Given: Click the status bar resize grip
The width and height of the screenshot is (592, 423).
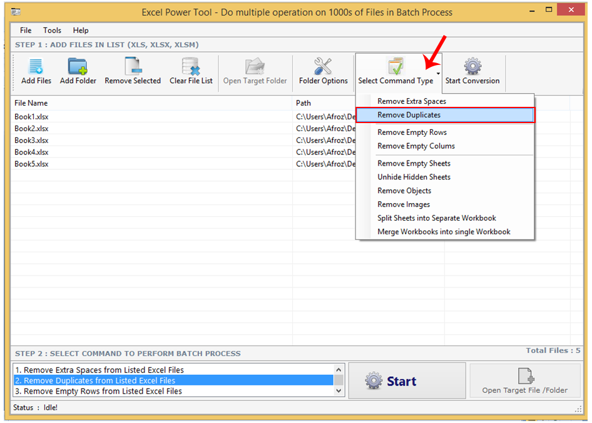Looking at the screenshot, I should tap(578, 409).
